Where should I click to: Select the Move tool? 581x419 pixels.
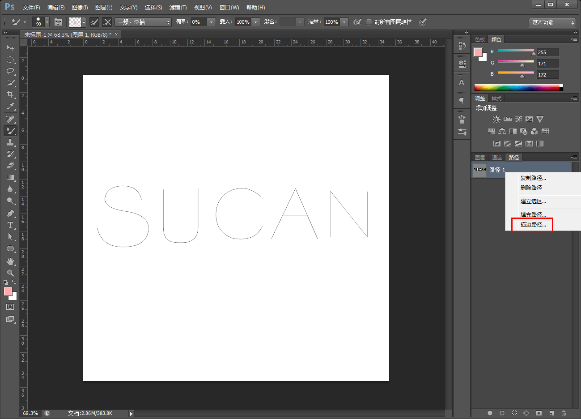pos(10,47)
